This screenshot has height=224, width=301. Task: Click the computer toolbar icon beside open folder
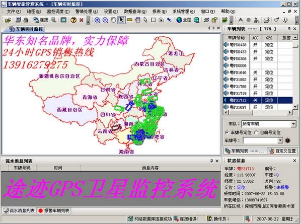(18, 20)
